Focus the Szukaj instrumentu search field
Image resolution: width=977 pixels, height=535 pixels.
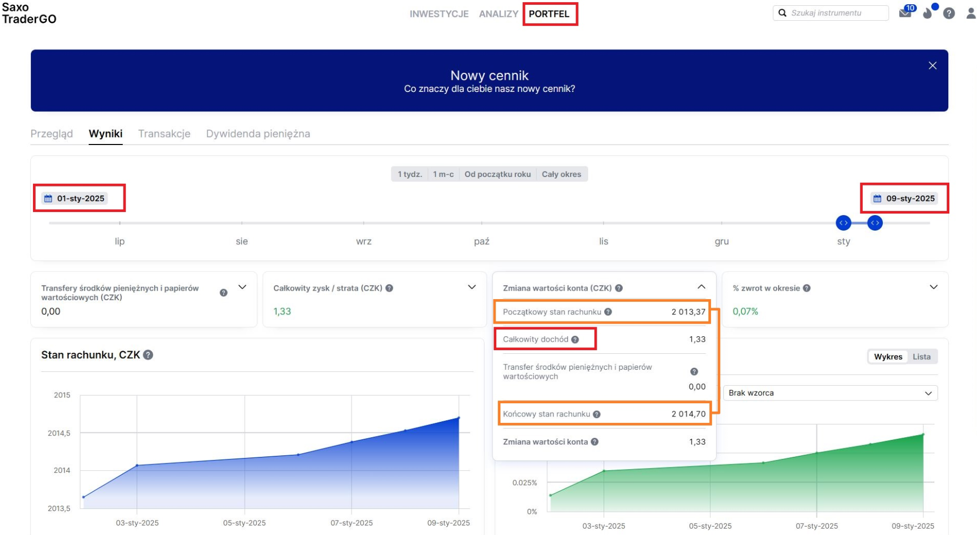tap(831, 13)
